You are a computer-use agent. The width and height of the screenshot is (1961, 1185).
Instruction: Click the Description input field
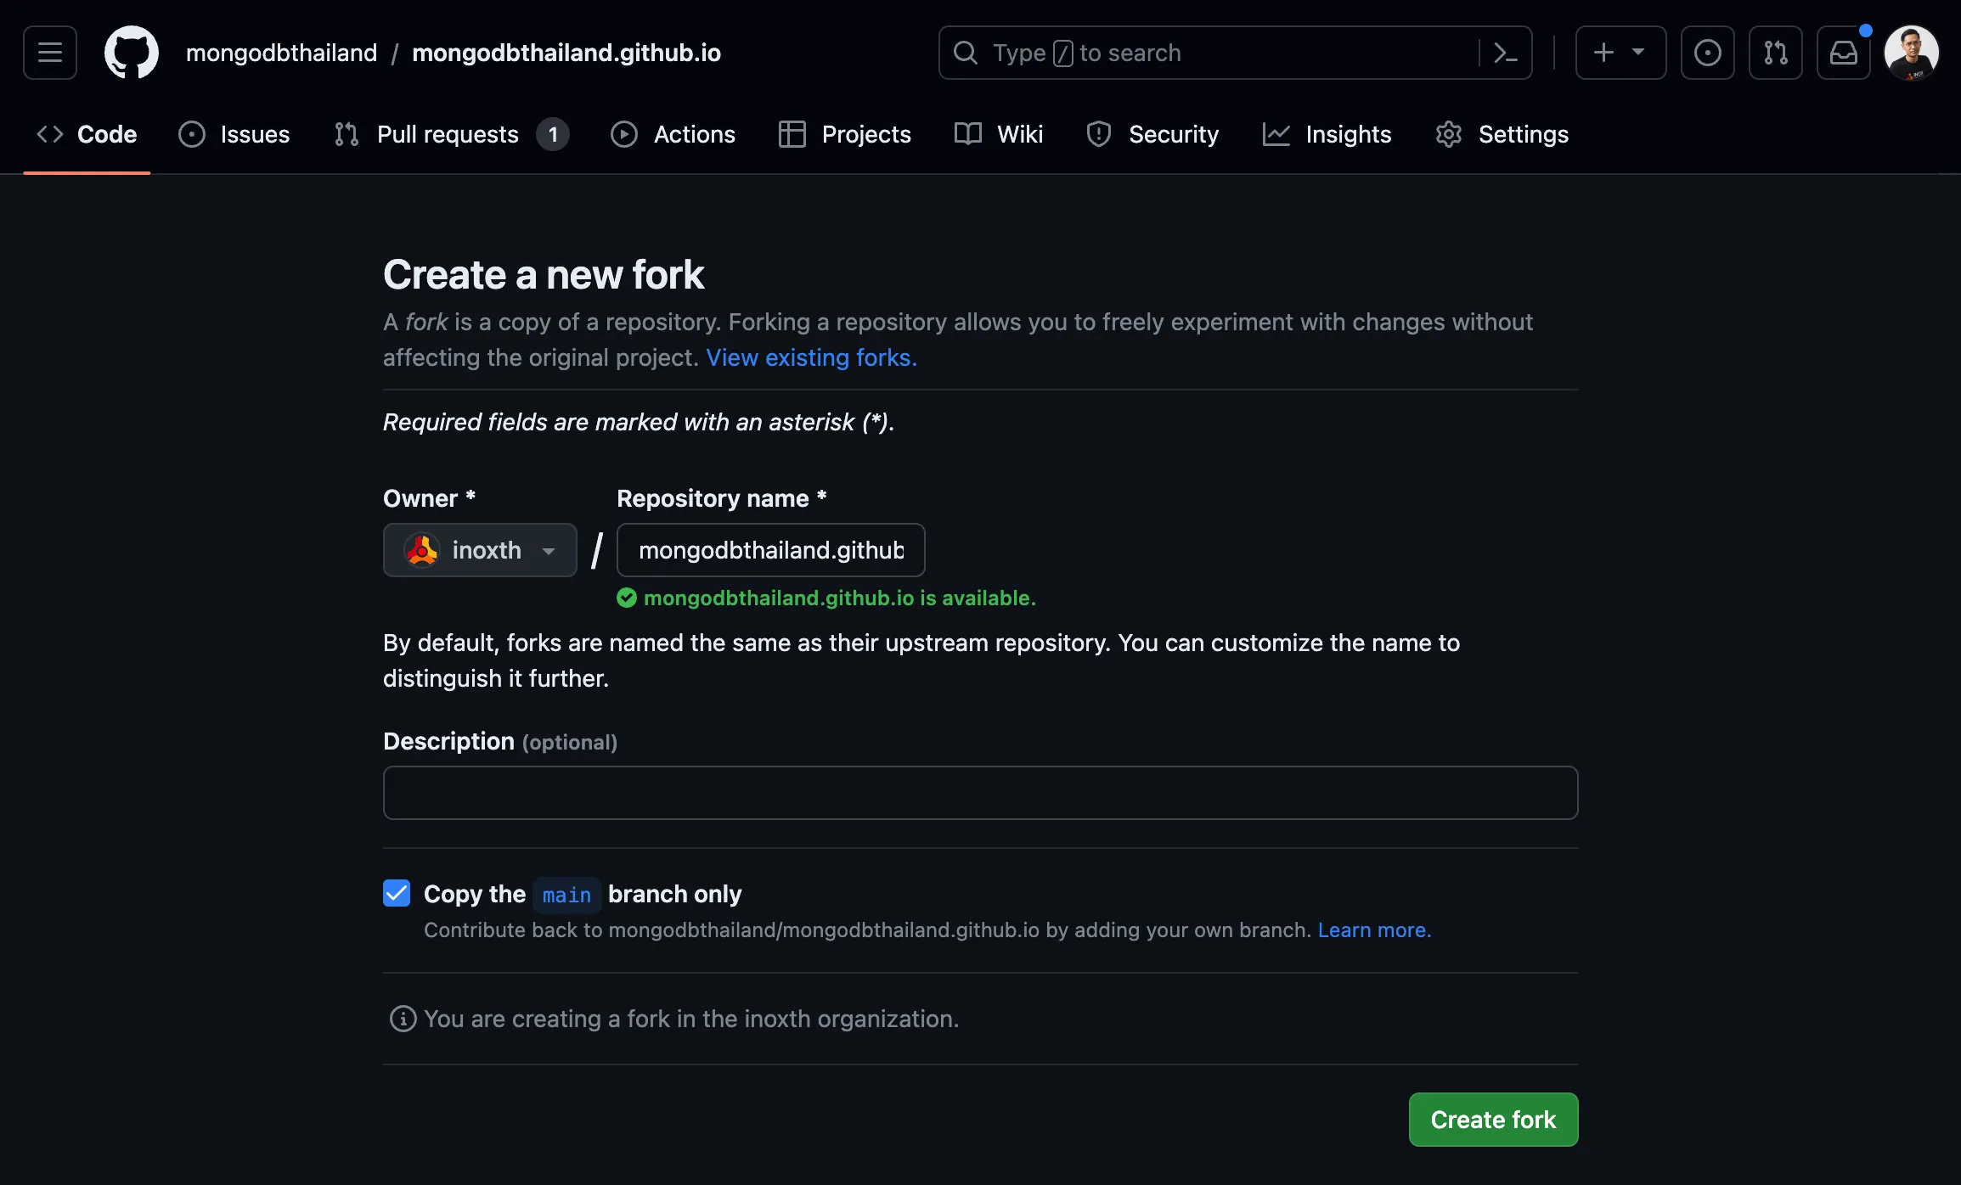[x=980, y=793]
